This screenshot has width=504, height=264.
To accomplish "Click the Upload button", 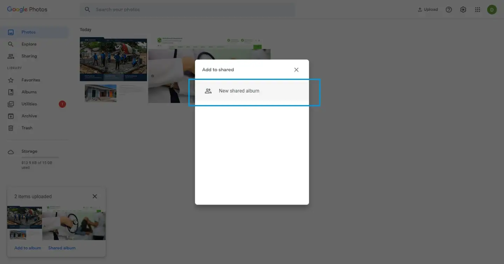I will [428, 10].
